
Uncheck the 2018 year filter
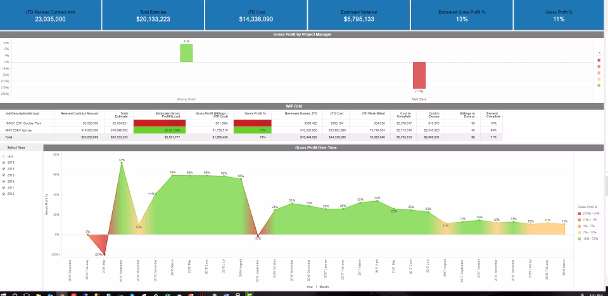point(4,194)
